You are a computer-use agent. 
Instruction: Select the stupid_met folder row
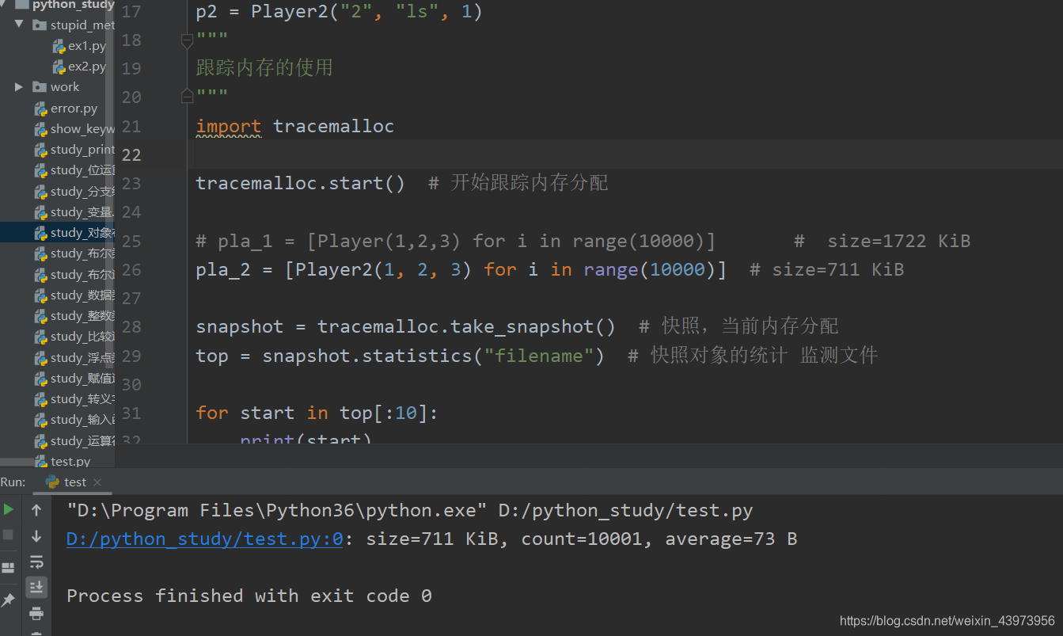coord(57,25)
